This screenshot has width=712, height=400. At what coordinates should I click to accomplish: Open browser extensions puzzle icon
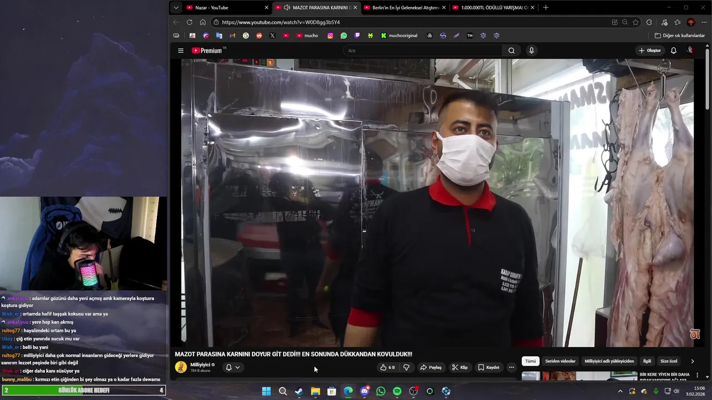tap(649, 22)
